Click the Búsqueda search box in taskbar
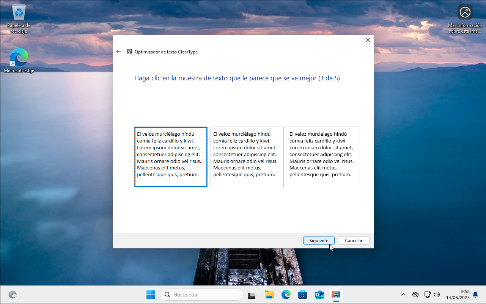The image size is (486, 304). coord(202,295)
